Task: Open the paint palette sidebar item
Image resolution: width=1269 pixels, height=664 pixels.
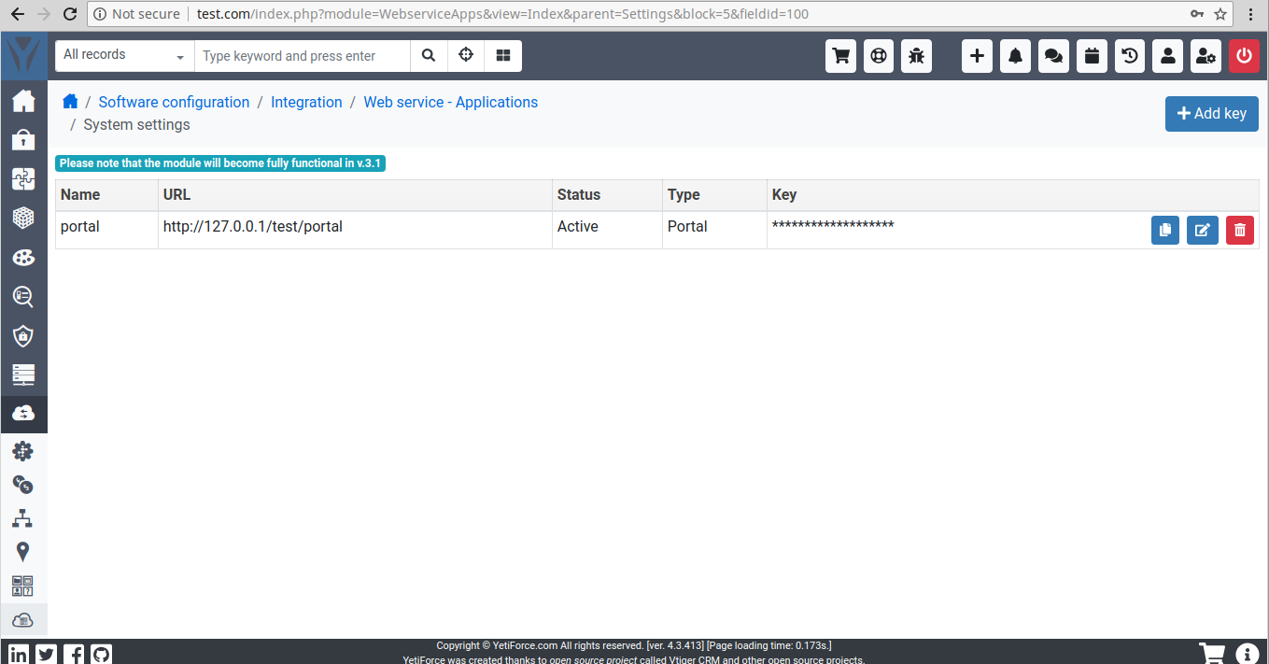Action: point(23,258)
